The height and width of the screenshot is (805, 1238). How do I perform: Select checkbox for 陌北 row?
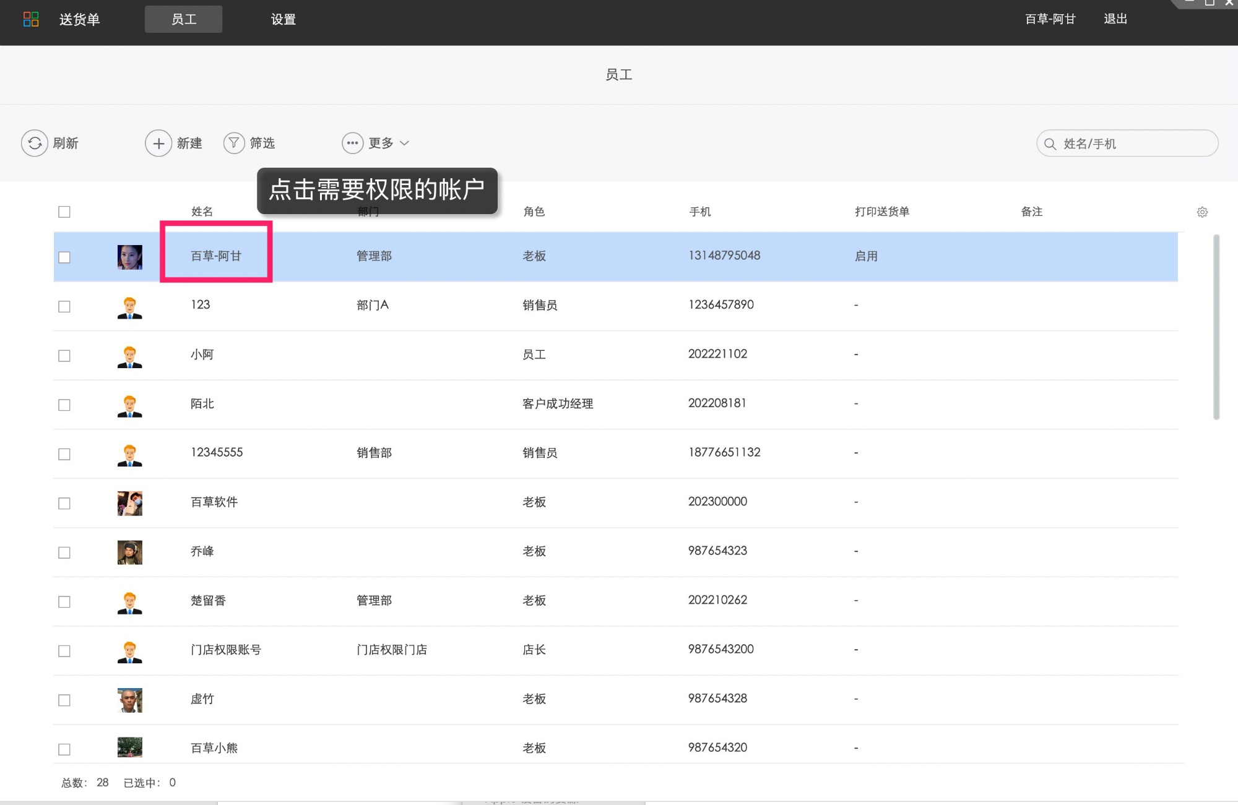pos(64,405)
